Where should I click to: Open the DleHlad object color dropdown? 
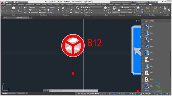128,7
